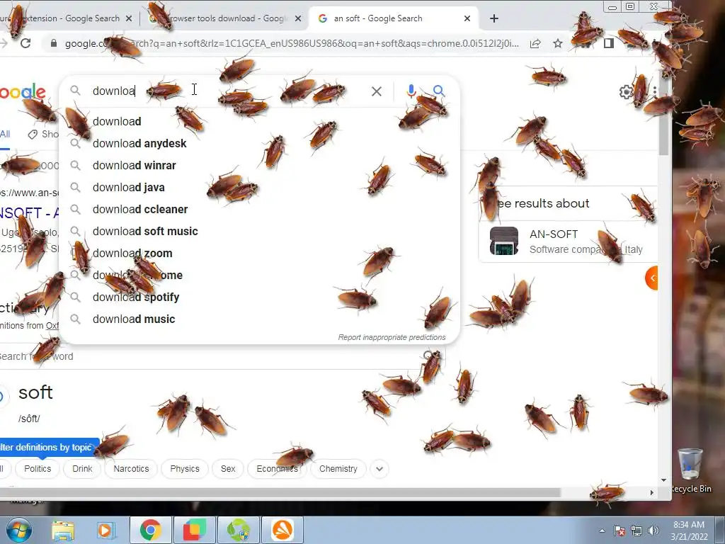Screen dimensions: 725x544
Task: Click the browser address bar URL
Action: (291, 43)
